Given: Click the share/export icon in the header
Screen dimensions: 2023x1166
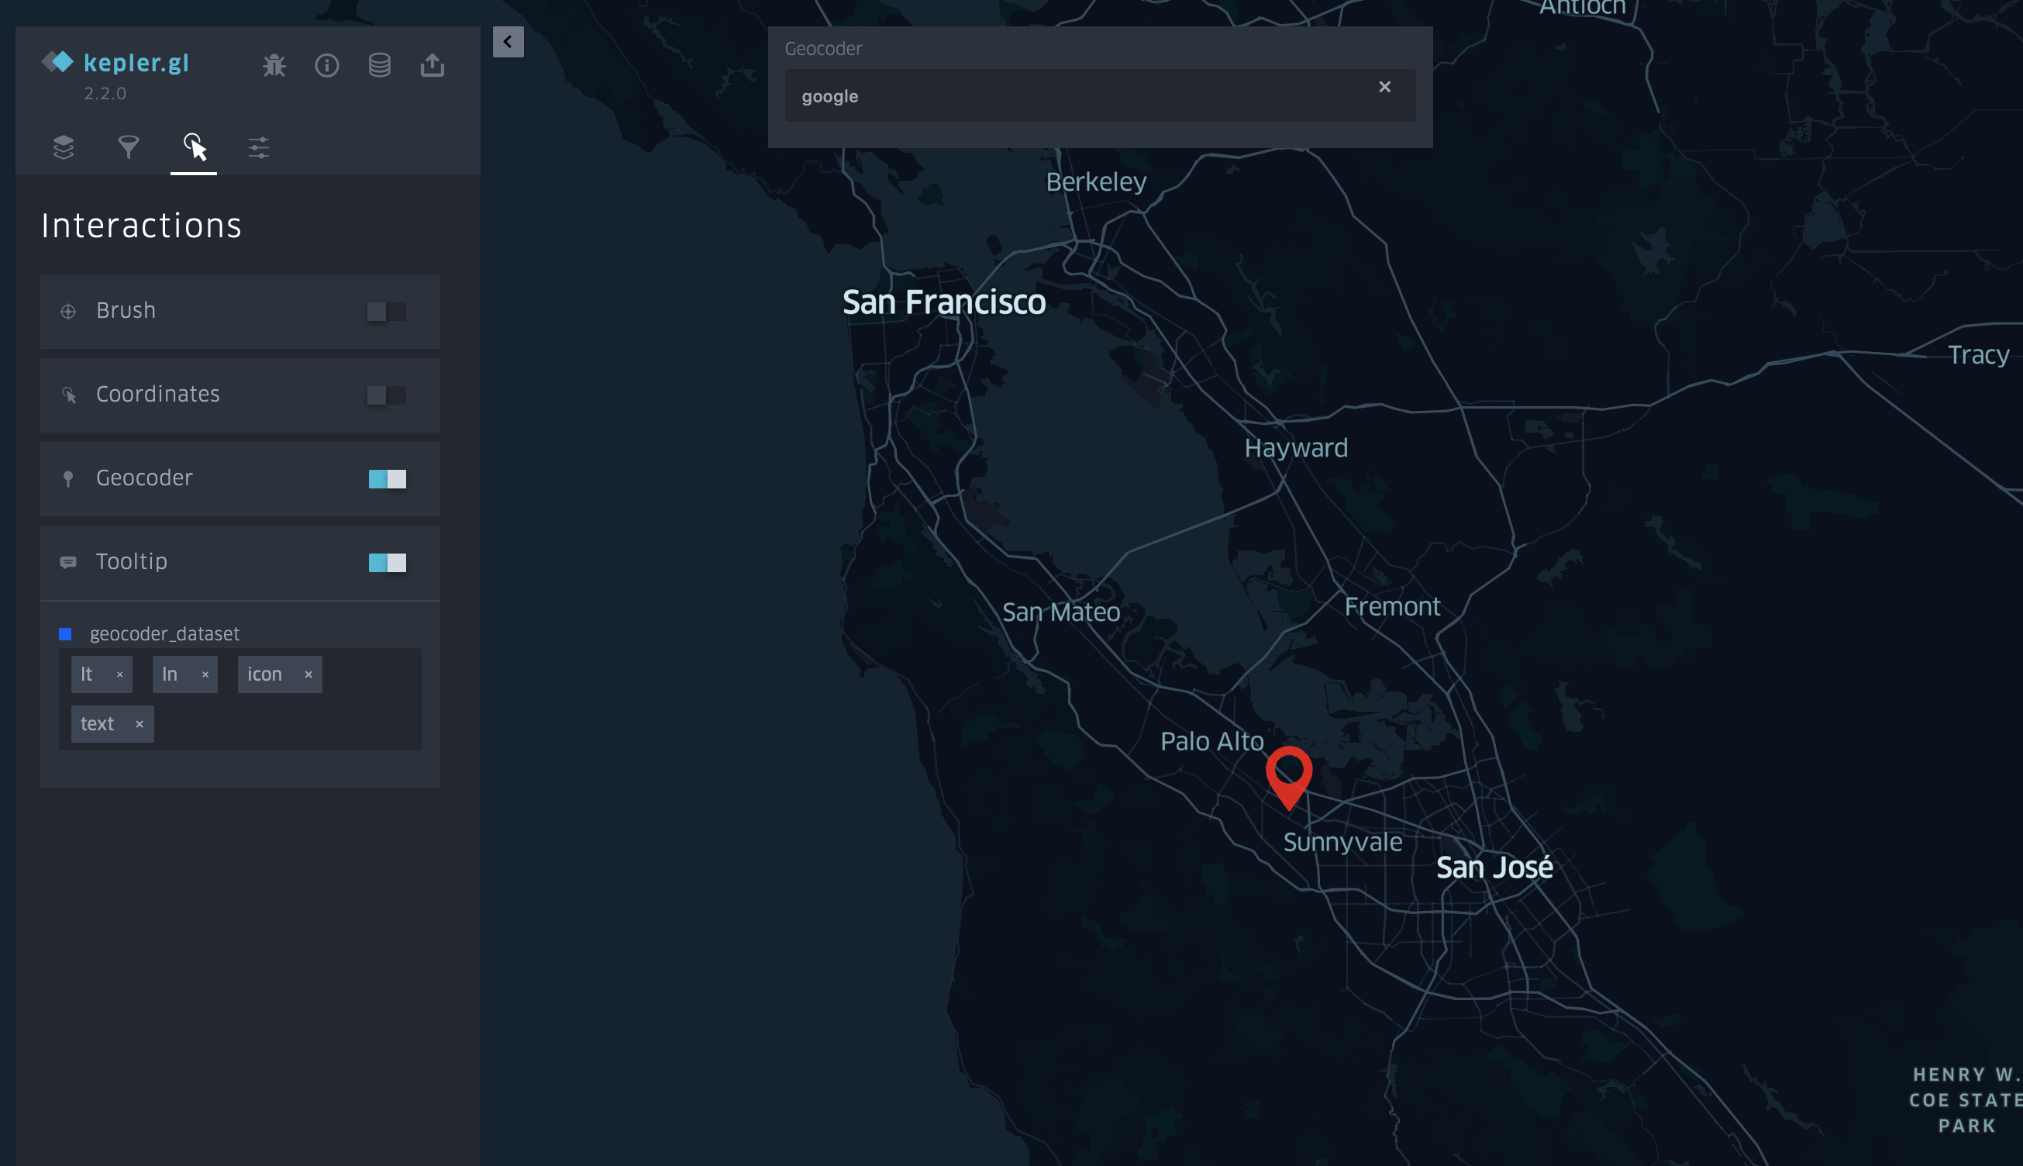Looking at the screenshot, I should [433, 66].
